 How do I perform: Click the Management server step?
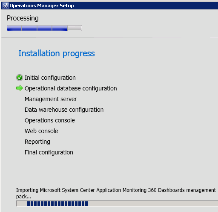coord(51,99)
